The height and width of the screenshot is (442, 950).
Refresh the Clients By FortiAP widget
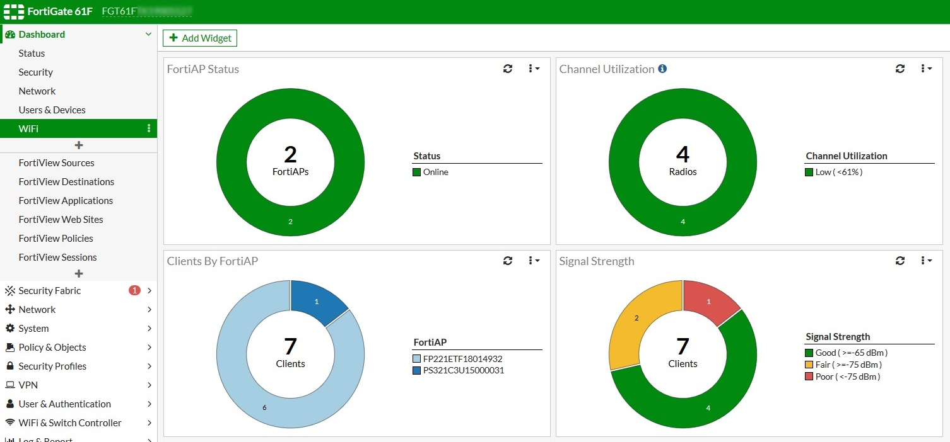point(508,261)
